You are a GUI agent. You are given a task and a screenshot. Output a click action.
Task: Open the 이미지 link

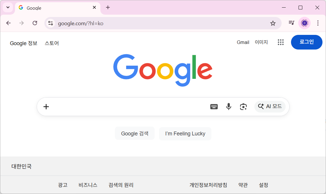tap(261, 42)
